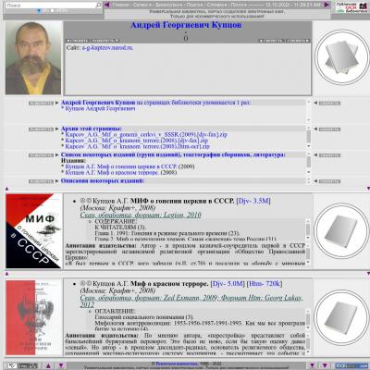Download the Djv- 5.0M file link
The height and width of the screenshot is (370, 370).
(228, 283)
